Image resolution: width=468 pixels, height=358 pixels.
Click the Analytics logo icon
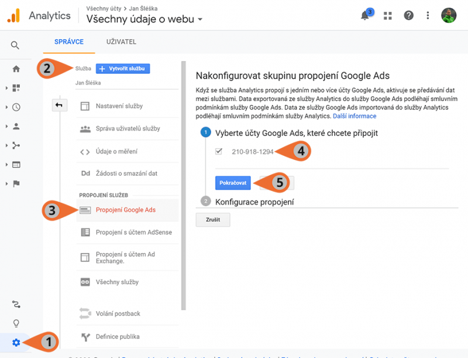pos(13,16)
